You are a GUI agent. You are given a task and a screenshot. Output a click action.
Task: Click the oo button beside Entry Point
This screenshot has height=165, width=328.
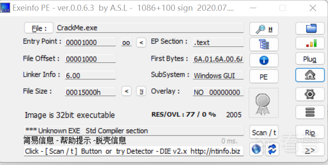126,43
